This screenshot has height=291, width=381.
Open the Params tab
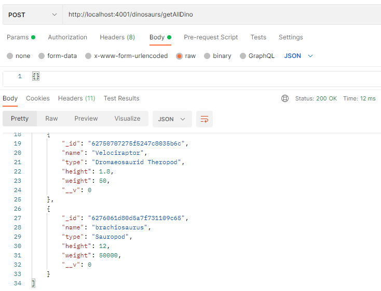click(x=21, y=37)
